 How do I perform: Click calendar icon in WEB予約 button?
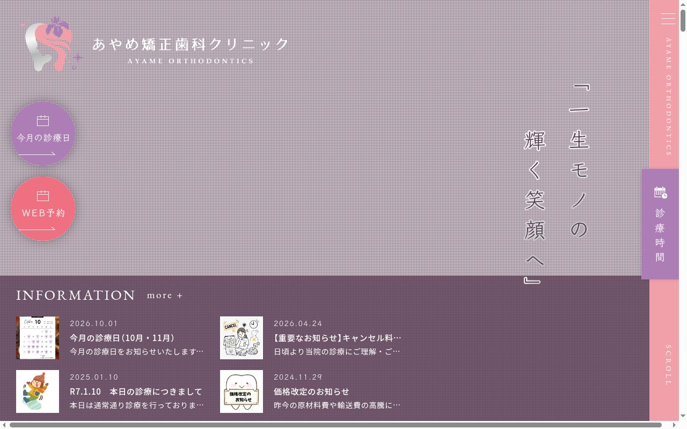tap(43, 196)
